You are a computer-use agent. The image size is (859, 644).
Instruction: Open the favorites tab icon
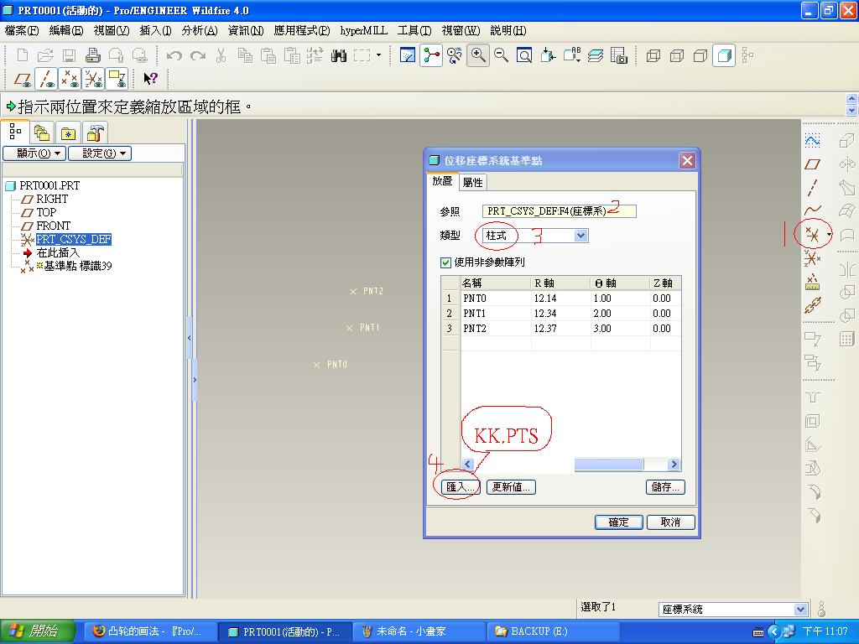click(69, 133)
